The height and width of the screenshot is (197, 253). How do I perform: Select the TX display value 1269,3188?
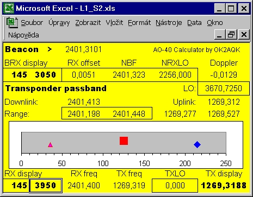[224, 186]
